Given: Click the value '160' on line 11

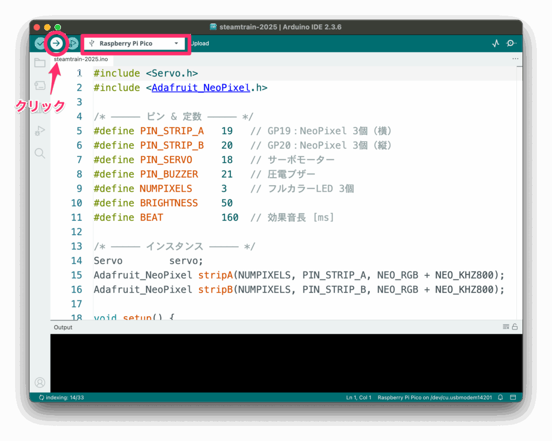Looking at the screenshot, I should click(230, 218).
